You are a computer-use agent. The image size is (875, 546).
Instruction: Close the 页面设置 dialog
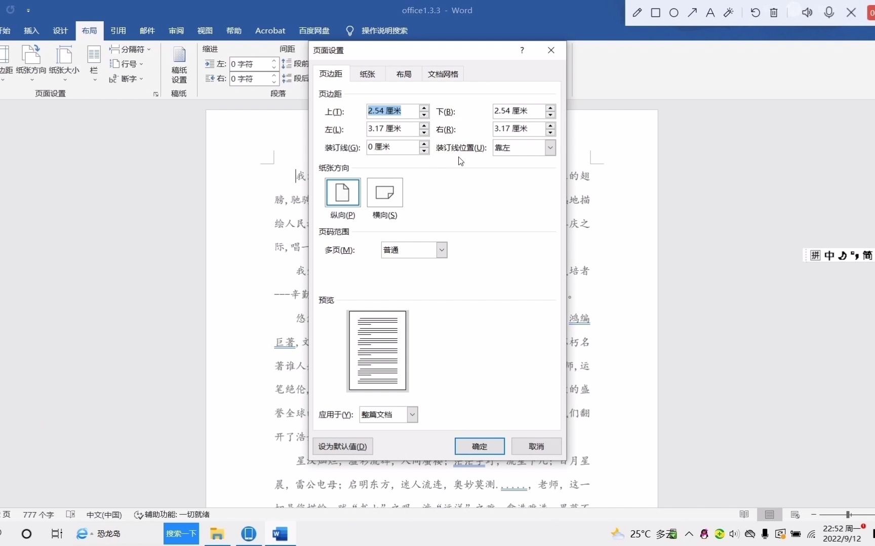tap(551, 50)
